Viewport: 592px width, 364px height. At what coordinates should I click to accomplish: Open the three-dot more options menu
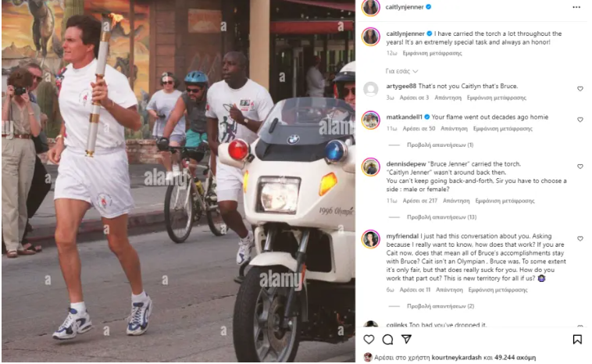point(576,7)
